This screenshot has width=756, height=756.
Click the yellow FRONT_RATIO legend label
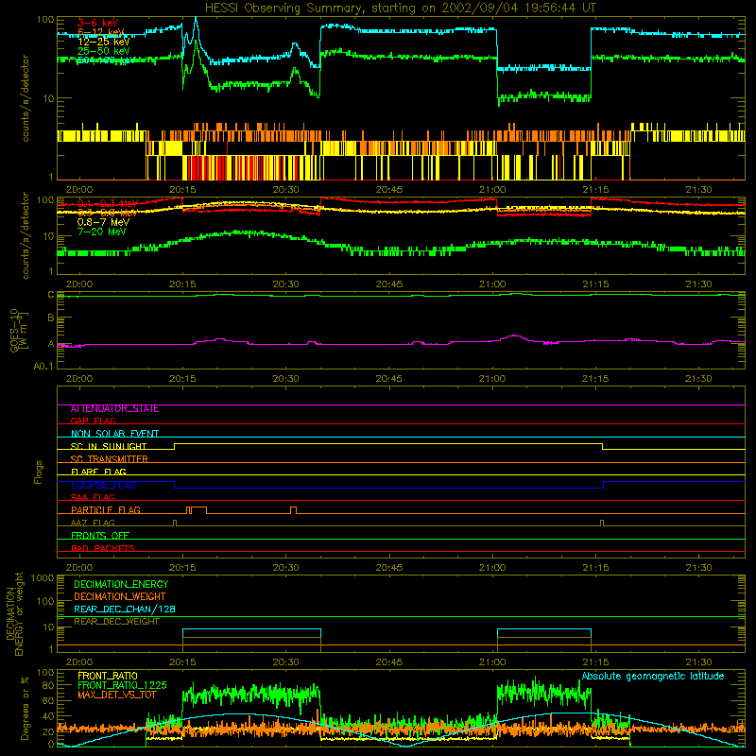(108, 676)
